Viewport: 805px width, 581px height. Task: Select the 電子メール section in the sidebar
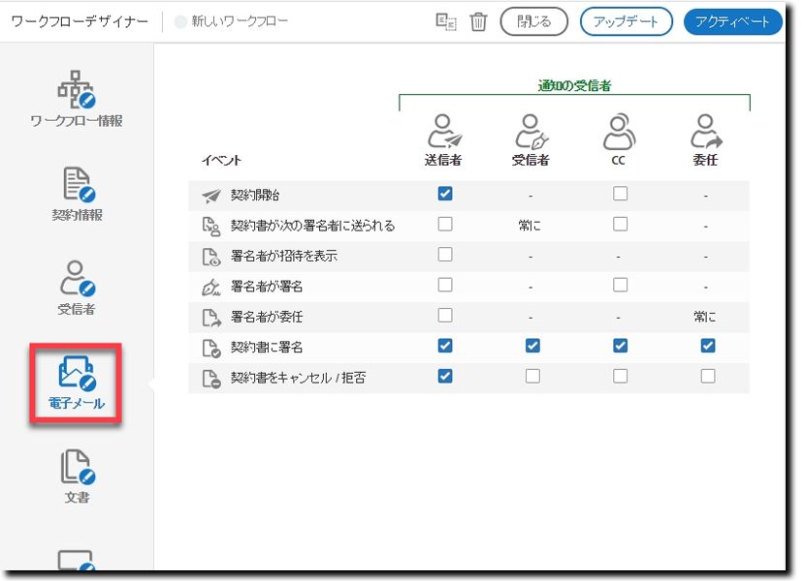pyautogui.click(x=77, y=383)
